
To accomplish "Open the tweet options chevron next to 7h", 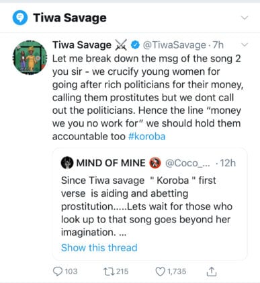I will (x=245, y=45).
